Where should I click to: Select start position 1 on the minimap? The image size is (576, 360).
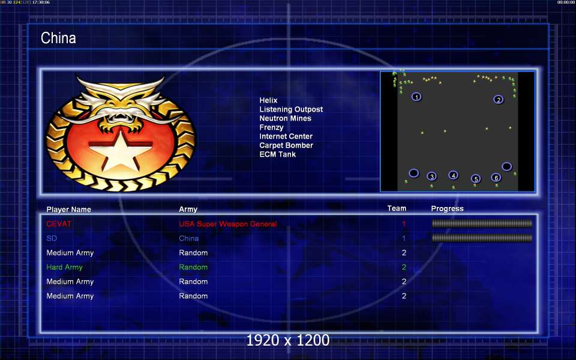point(416,97)
